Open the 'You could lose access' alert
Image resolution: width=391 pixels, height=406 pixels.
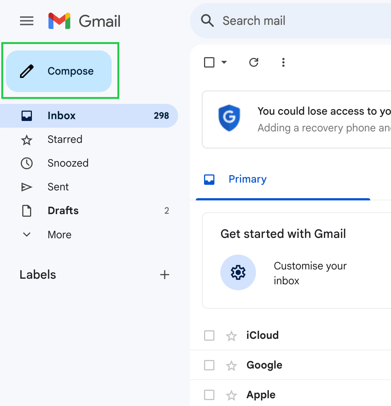(x=296, y=119)
